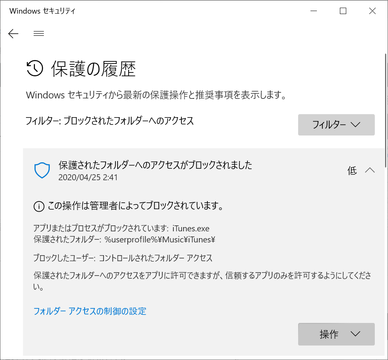The width and height of the screenshot is (388, 360).
Task: Click the severity label 低
Action: pos(352,170)
